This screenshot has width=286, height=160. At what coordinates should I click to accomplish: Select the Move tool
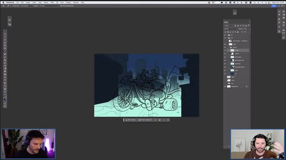pyautogui.click(x=5, y=34)
